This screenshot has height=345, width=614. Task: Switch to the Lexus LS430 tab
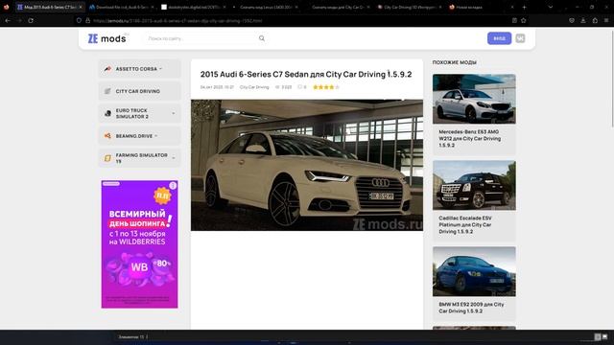pyautogui.click(x=266, y=7)
